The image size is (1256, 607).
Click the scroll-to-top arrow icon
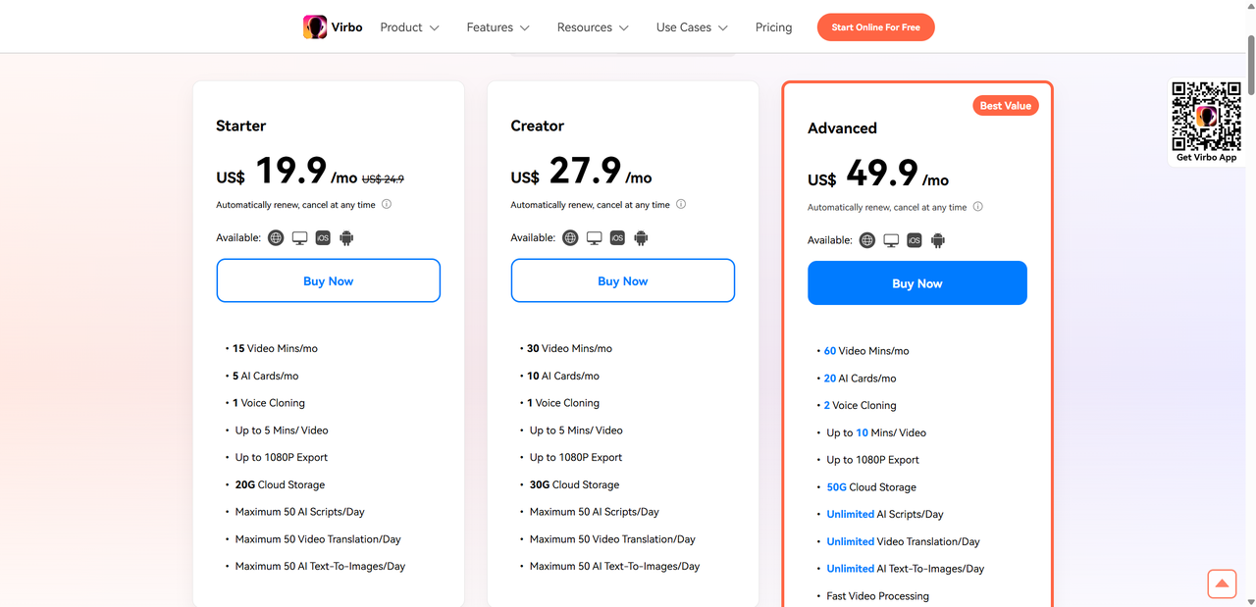click(1222, 583)
